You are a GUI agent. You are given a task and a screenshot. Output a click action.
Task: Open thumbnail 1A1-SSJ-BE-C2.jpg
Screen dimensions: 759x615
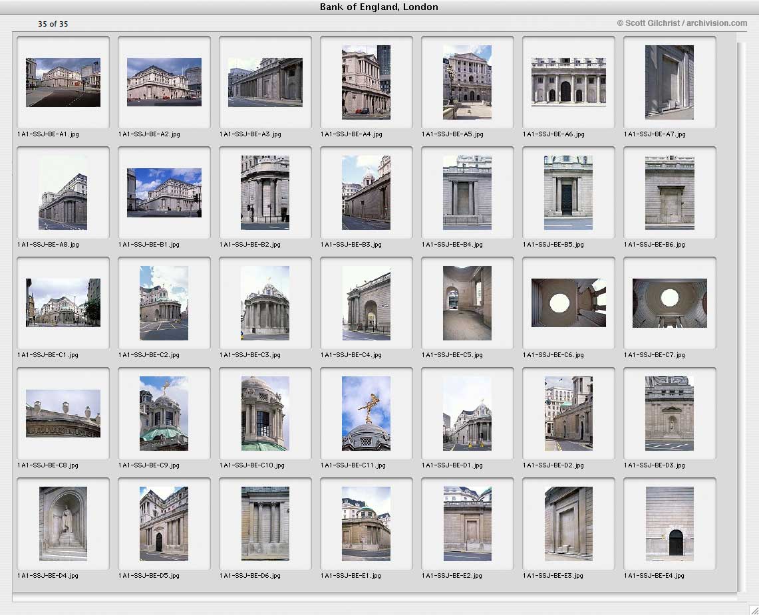164,303
